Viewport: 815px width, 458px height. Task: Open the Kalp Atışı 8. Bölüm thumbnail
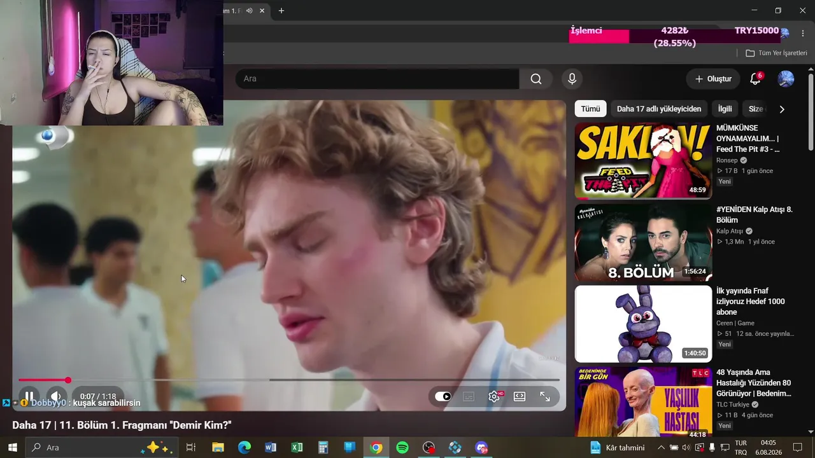pos(643,242)
